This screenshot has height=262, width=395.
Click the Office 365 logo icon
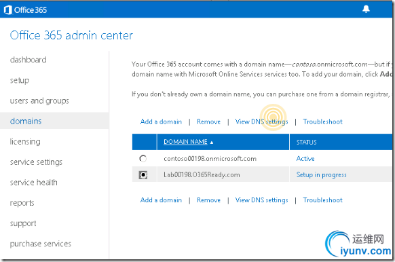coord(8,10)
